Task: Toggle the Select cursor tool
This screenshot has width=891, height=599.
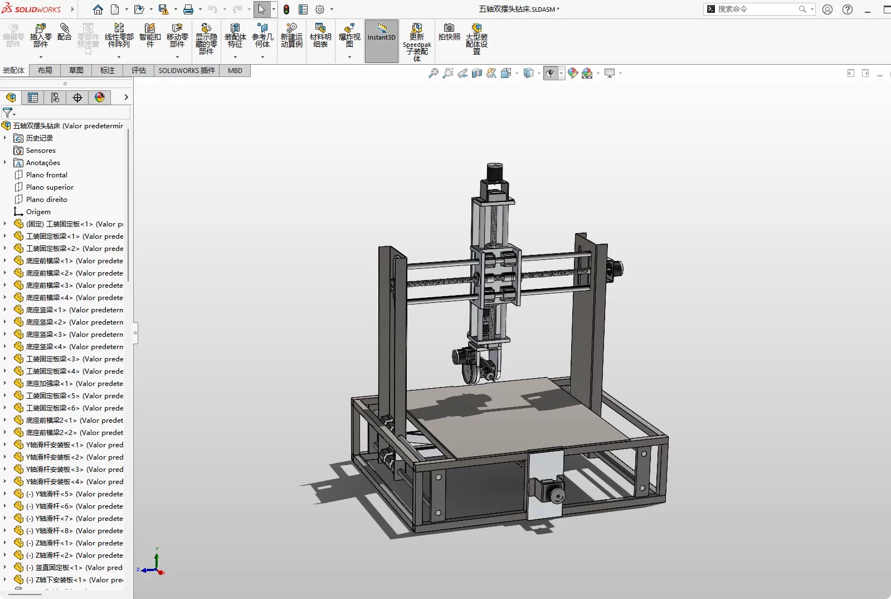Action: [261, 9]
